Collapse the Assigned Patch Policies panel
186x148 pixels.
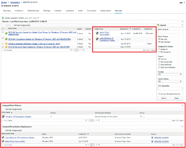click(x=182, y=105)
